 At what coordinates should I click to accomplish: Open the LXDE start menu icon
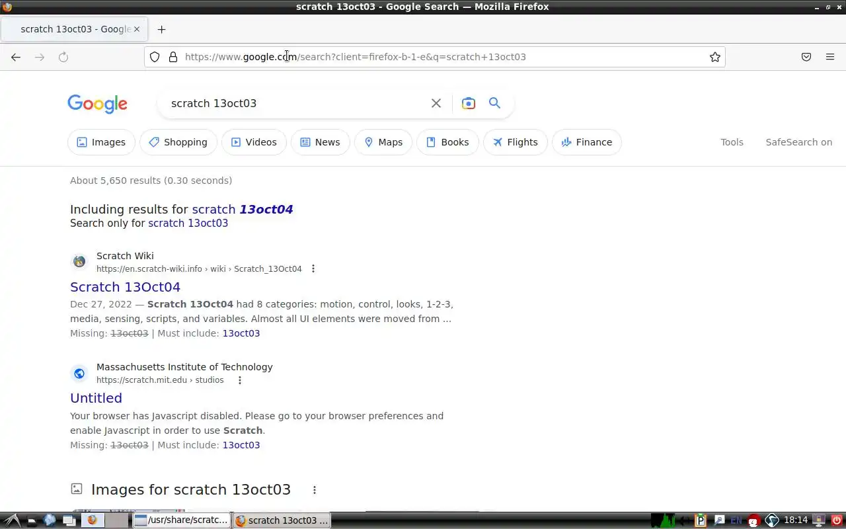[x=12, y=520]
